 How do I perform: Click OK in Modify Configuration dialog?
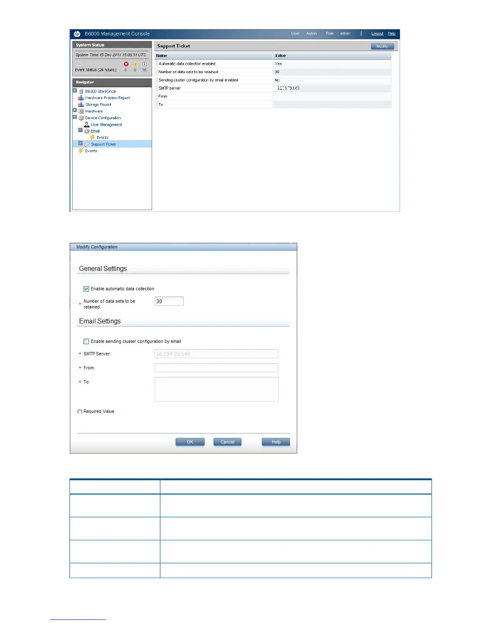[190, 442]
